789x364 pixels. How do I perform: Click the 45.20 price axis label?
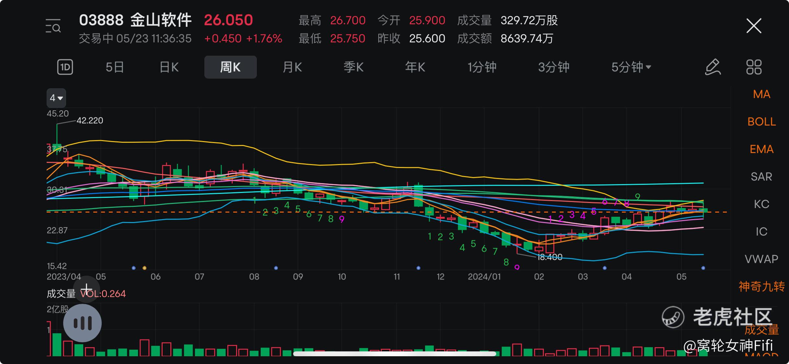click(x=58, y=114)
